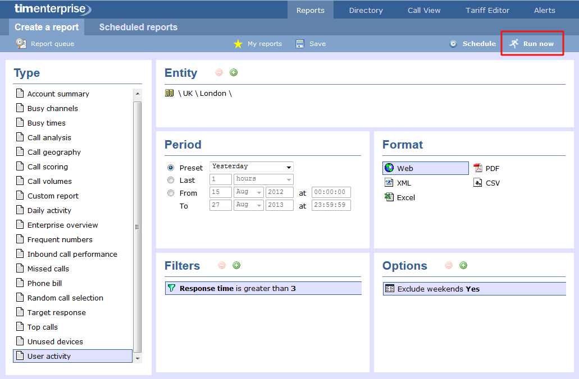
Task: Select the Preset period radio button
Action: (171, 168)
